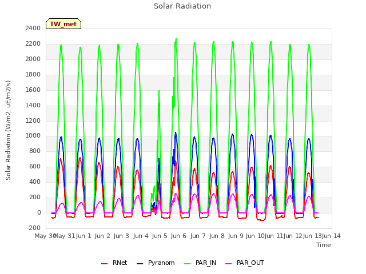This screenshot has height=274, width=366.
Task: Click the Jun 8 x-axis label
Action: pos(217,236)
